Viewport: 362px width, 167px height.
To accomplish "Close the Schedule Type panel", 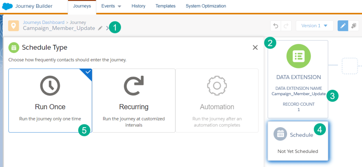I will point(255,48).
